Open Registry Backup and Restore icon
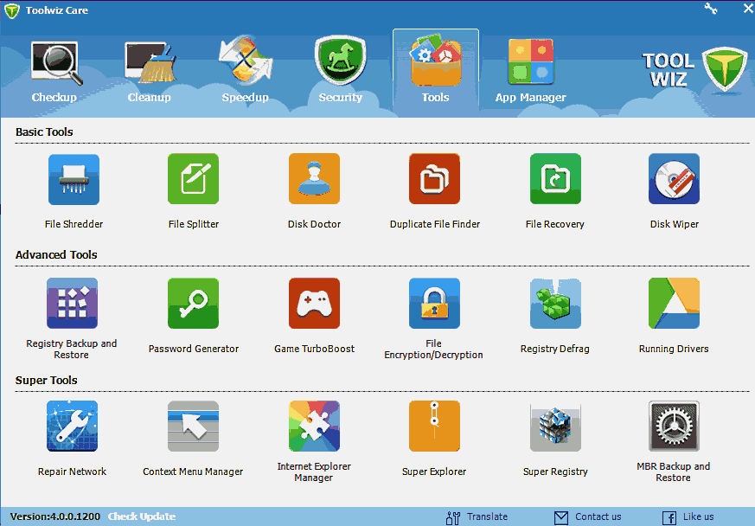 tap(73, 304)
